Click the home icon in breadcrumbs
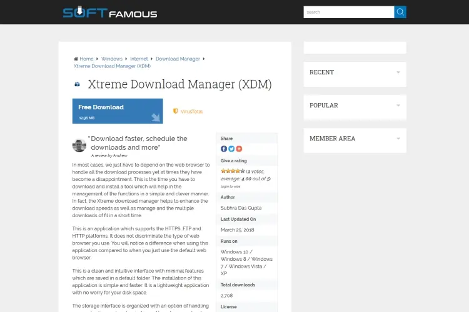 coord(76,59)
